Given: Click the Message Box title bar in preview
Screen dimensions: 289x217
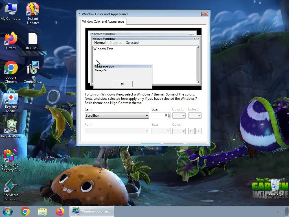Looking at the screenshot, I should [x=123, y=66].
